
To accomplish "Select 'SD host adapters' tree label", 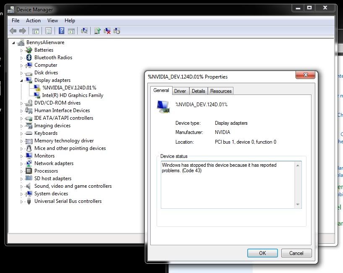I will coord(53,178).
